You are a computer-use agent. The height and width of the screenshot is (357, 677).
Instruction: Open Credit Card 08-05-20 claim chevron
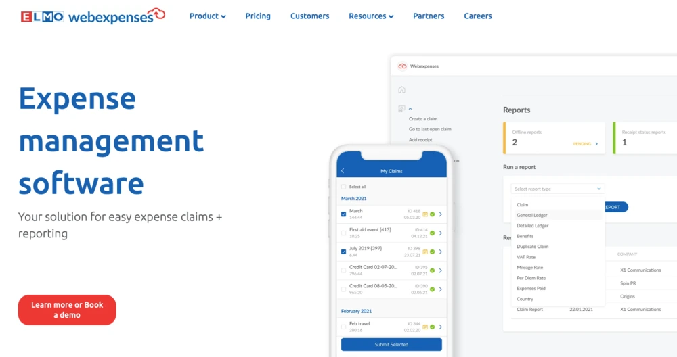coord(441,289)
